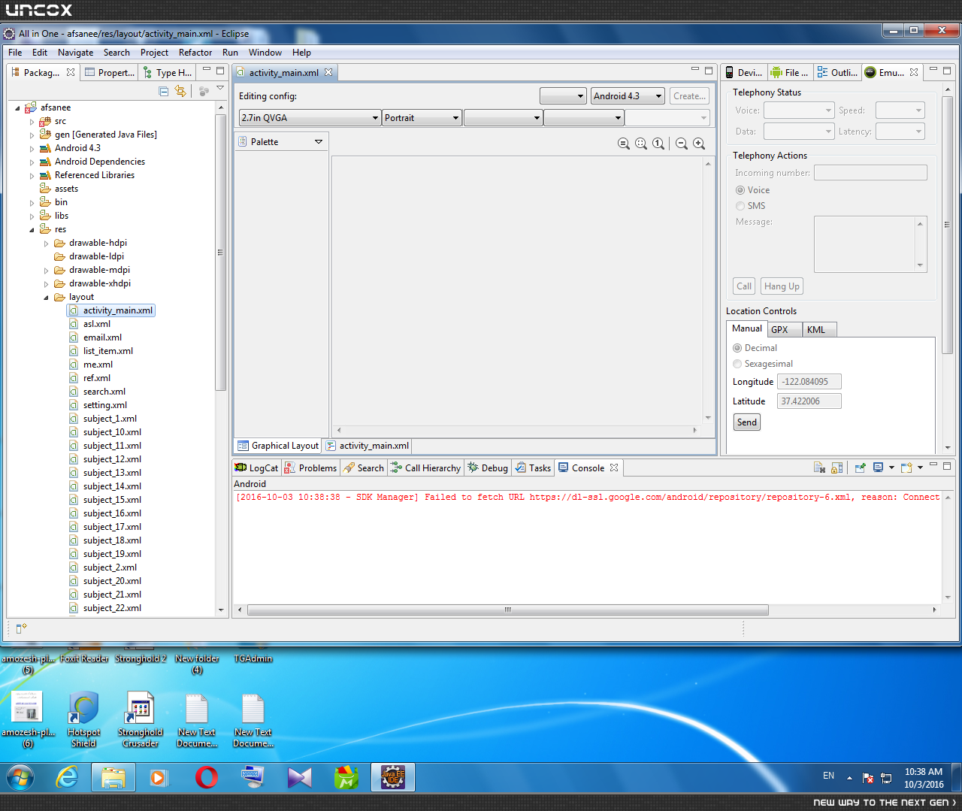Select setting.xml in the Package Explorer
Image resolution: width=962 pixels, height=811 pixels.
(x=105, y=405)
